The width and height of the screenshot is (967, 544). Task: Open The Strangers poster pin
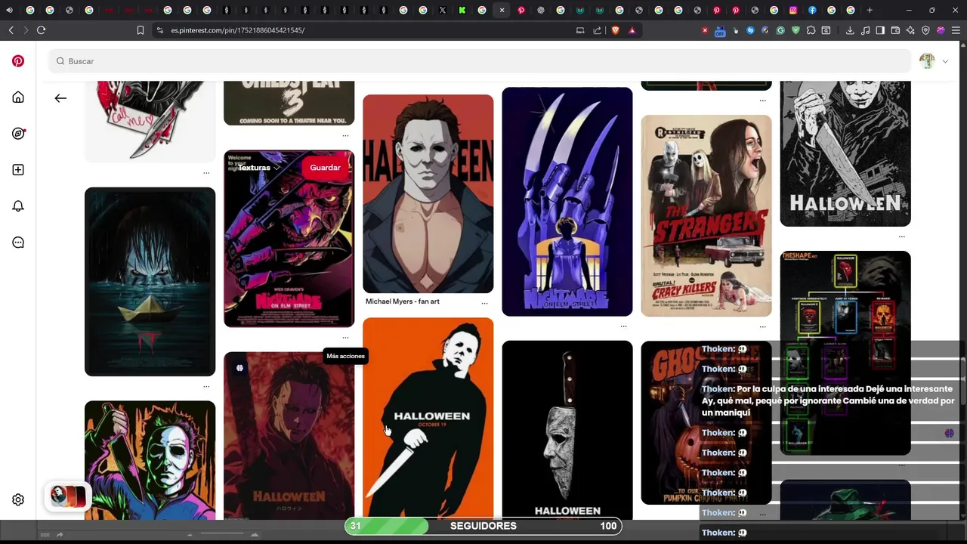coord(706,216)
